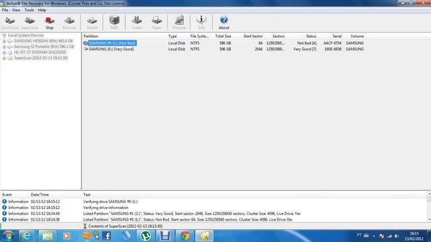Sort by the Partition column header
431x242 pixels.
click(x=91, y=36)
